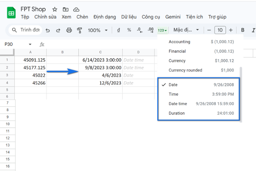Screen dimensions: 256x171
Task: Click the Print icon
Action: tap(69, 30)
